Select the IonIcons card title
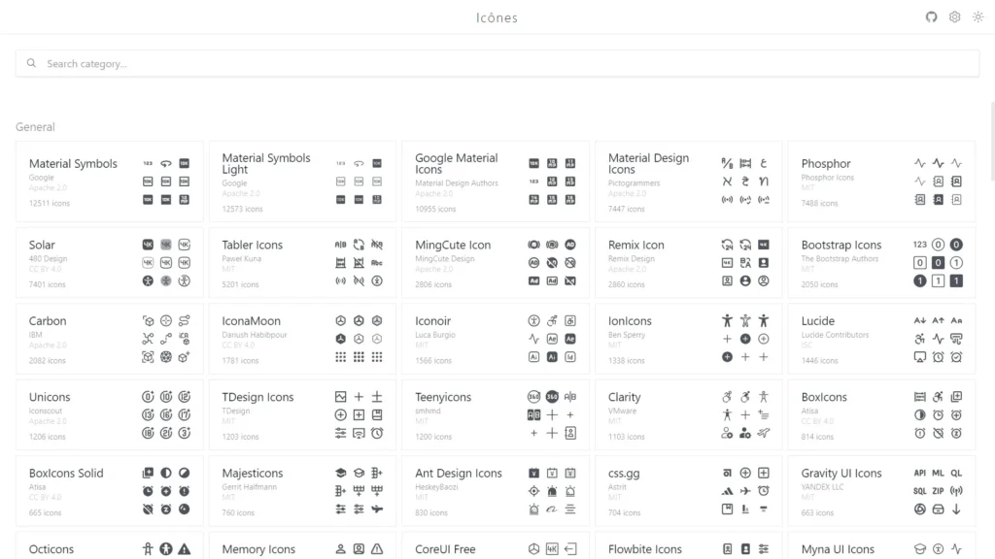This screenshot has height=559, width=995. pyautogui.click(x=630, y=320)
